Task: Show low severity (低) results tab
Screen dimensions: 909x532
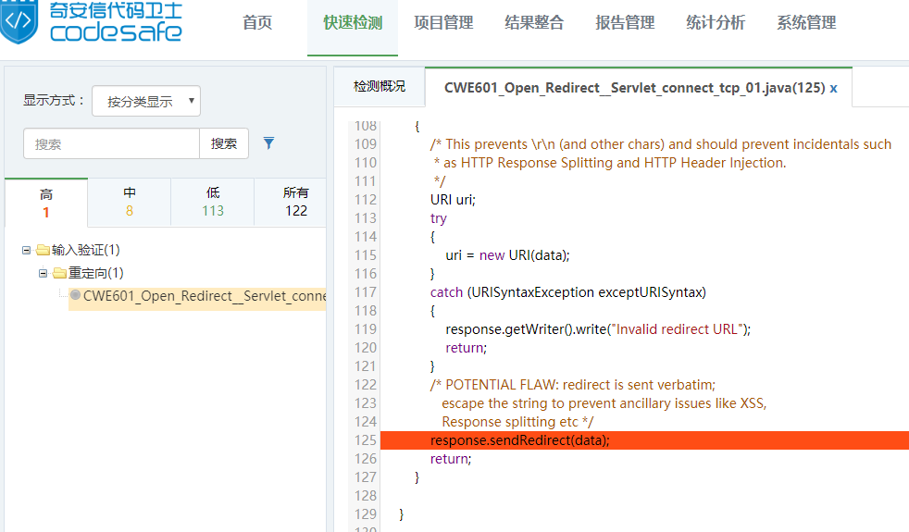Action: click(213, 203)
